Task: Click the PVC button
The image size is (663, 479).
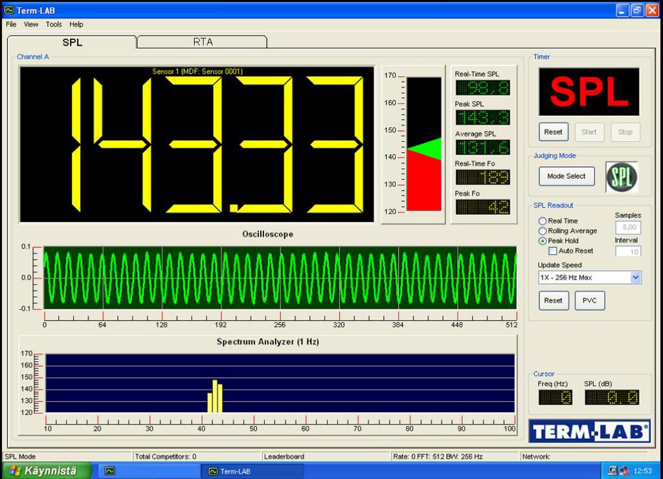Action: pyautogui.click(x=590, y=300)
